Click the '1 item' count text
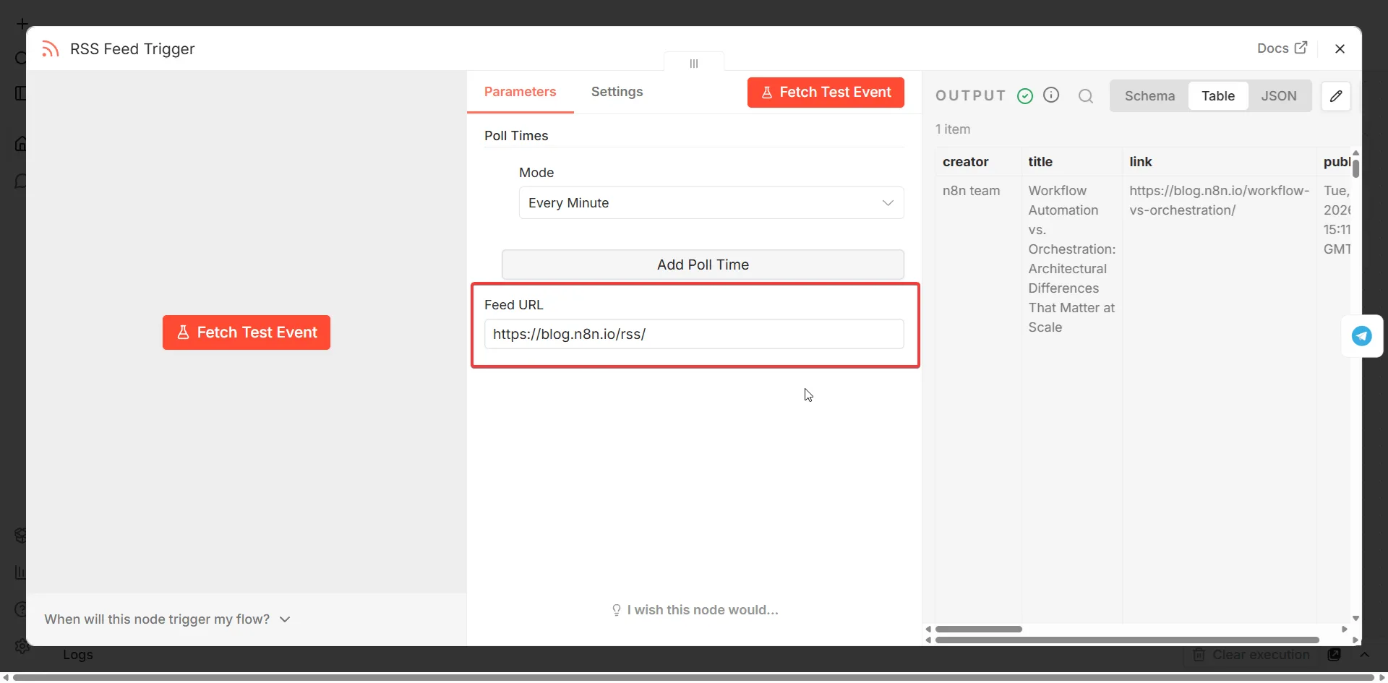The height and width of the screenshot is (683, 1388). [953, 129]
